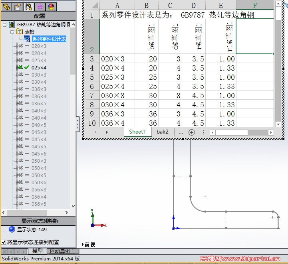This screenshot has height=264, width=288.
Task: Select configuration 045×3 in the tree
Action: pyautogui.click(x=39, y=132)
